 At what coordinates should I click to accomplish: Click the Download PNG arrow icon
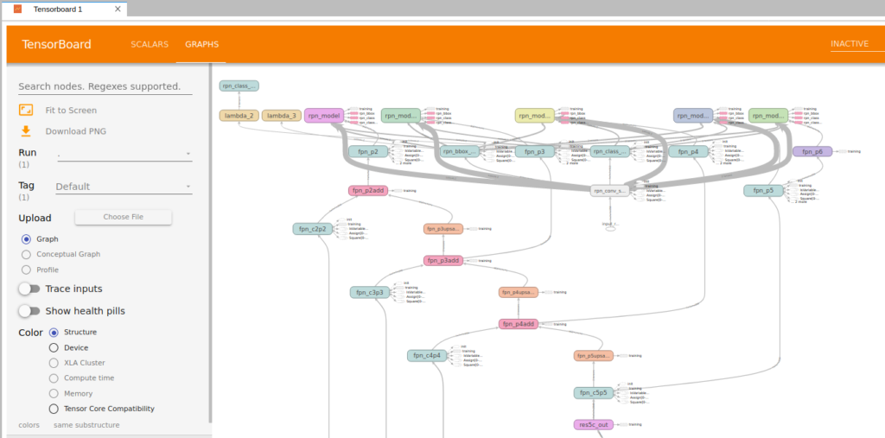[x=25, y=131]
